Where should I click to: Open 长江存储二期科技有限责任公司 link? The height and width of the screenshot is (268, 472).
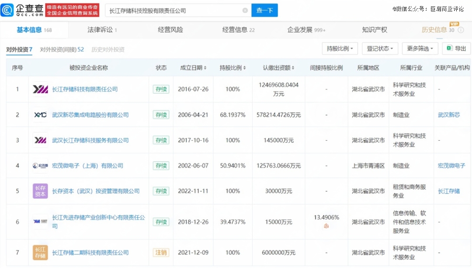tap(90, 252)
